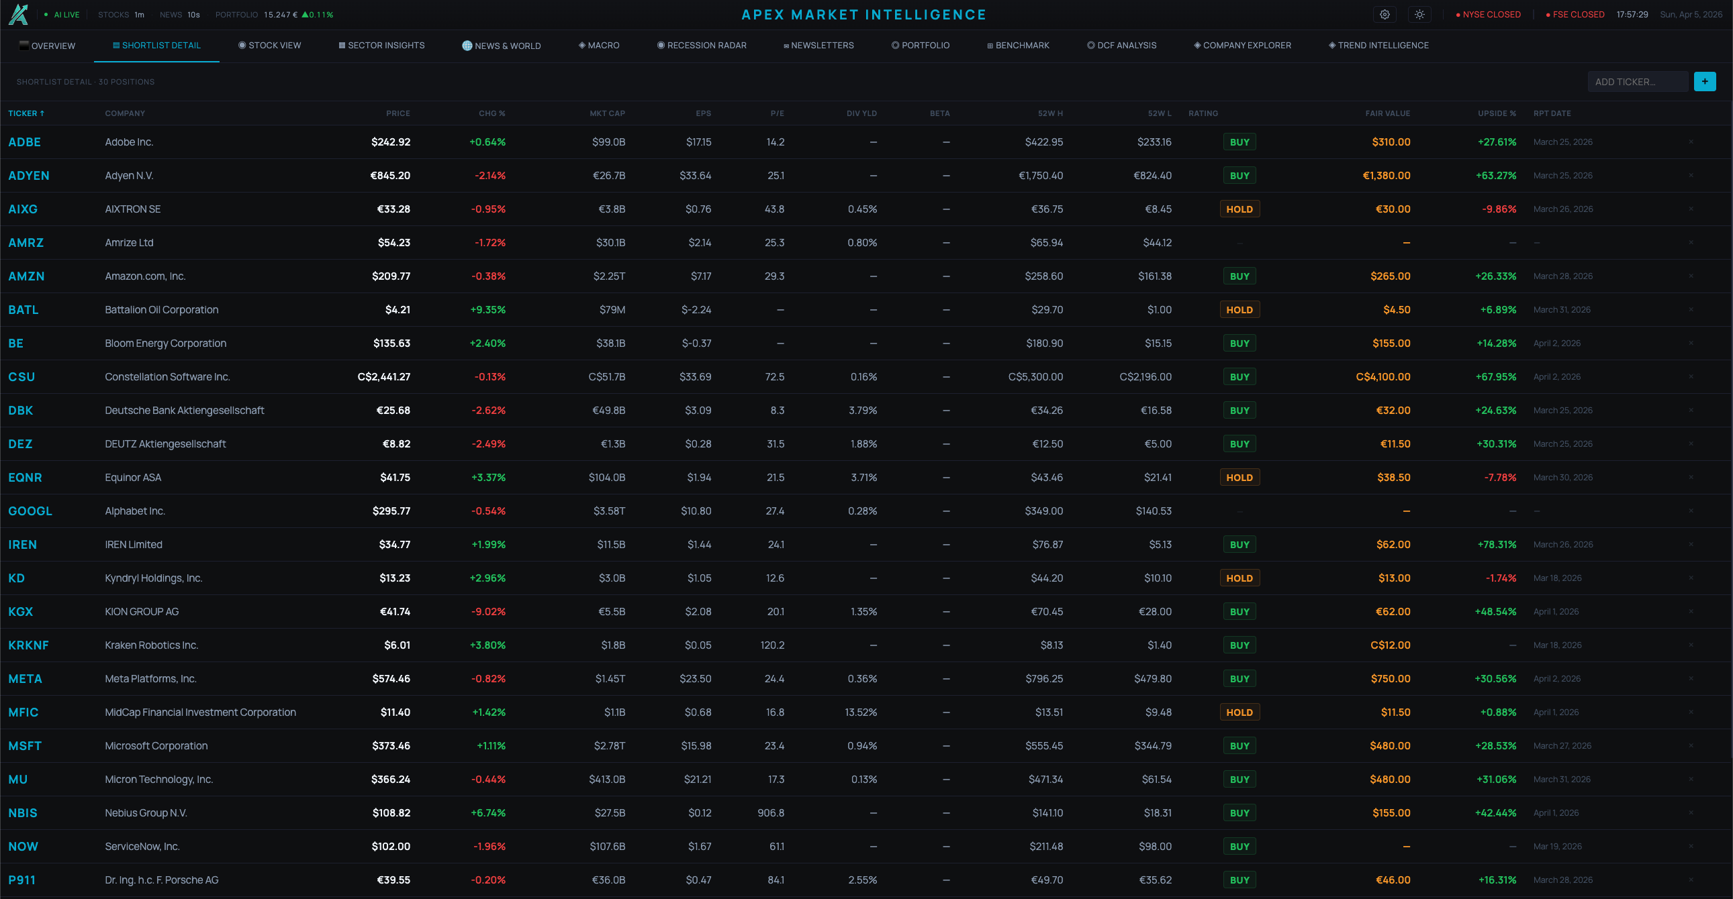This screenshot has width=1733, height=899.
Task: Open settings via the gear icon
Action: [x=1385, y=15]
